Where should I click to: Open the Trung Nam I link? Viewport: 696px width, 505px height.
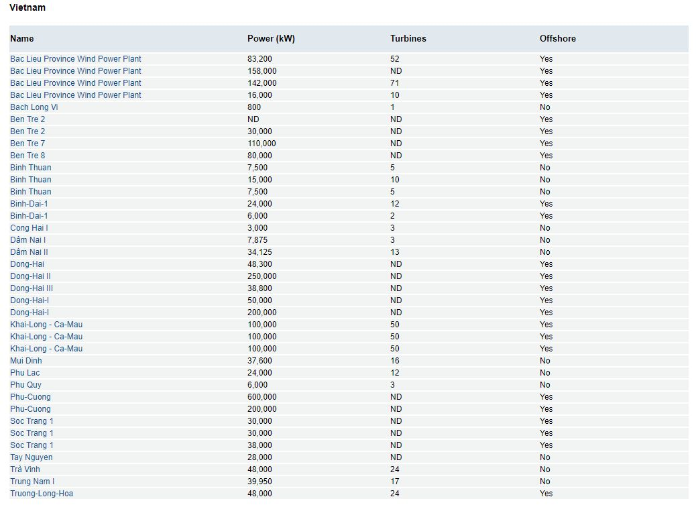point(32,481)
